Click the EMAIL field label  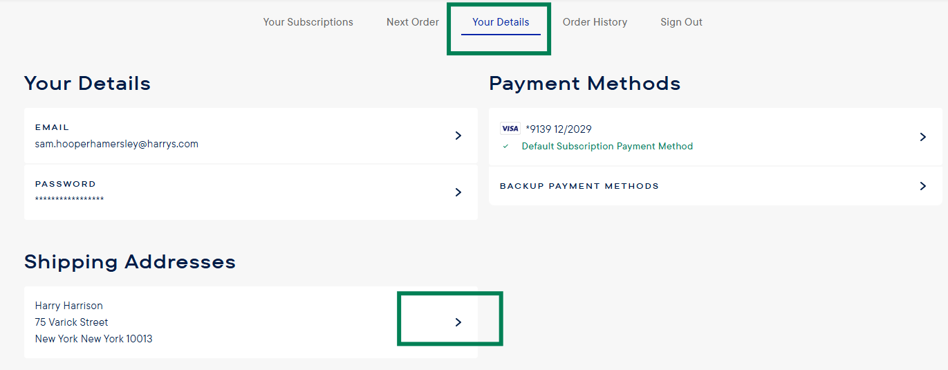[x=53, y=128]
